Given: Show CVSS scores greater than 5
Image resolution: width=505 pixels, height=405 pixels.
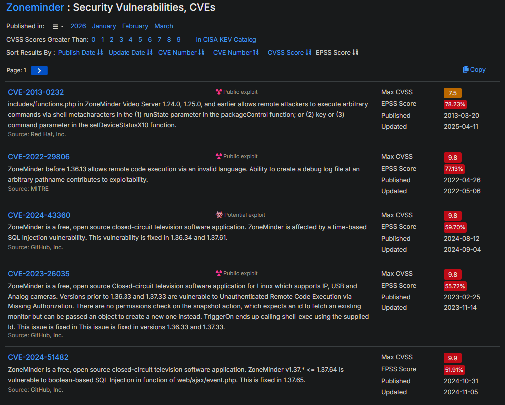Looking at the screenshot, I should 140,40.
